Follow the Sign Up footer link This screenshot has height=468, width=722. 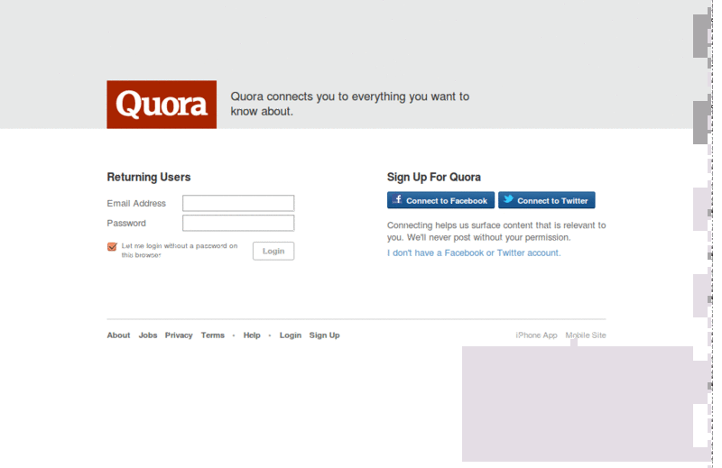click(324, 335)
